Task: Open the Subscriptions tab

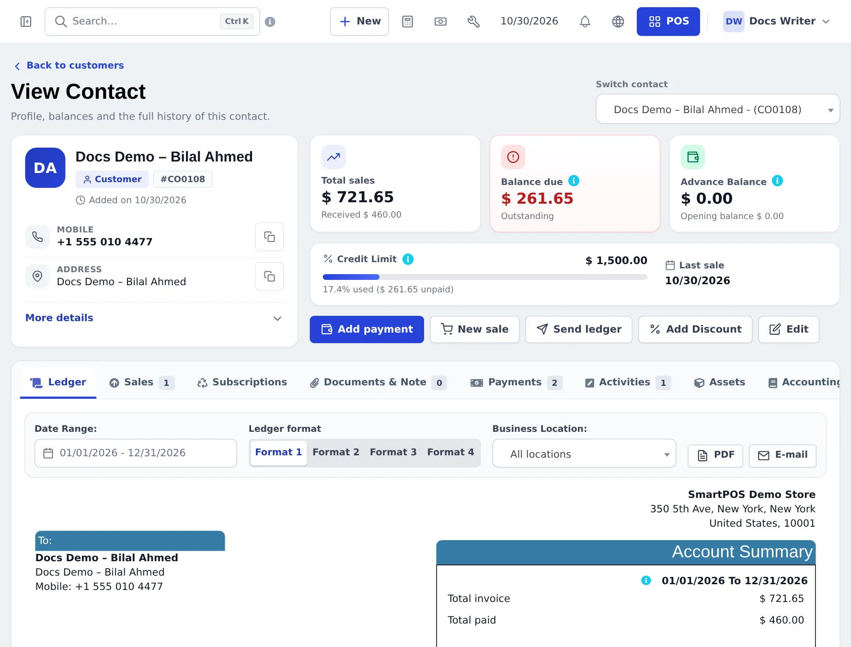Action: [242, 382]
